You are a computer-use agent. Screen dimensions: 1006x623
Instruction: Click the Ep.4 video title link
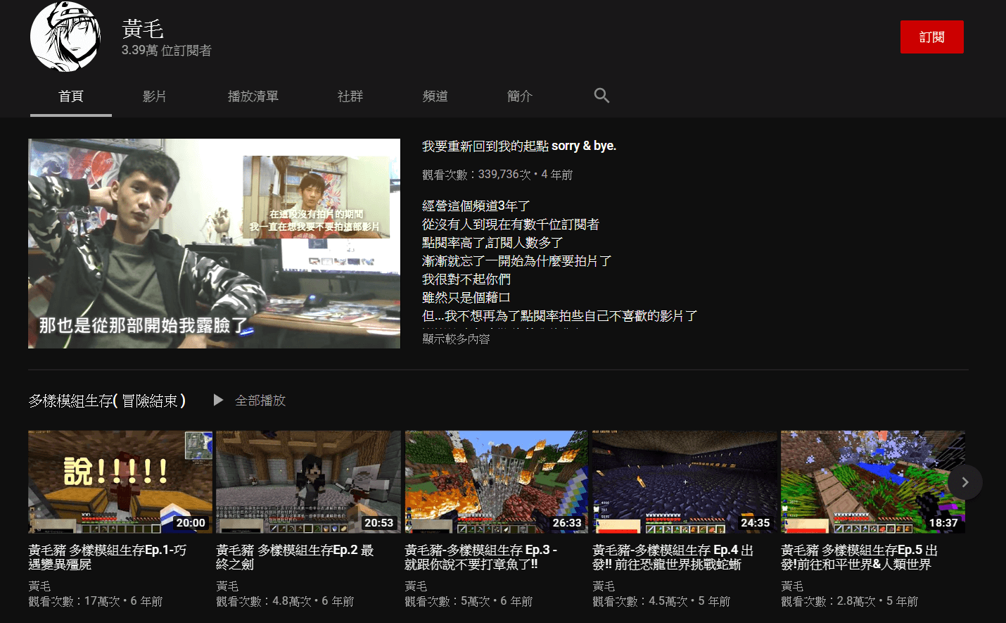click(x=673, y=557)
